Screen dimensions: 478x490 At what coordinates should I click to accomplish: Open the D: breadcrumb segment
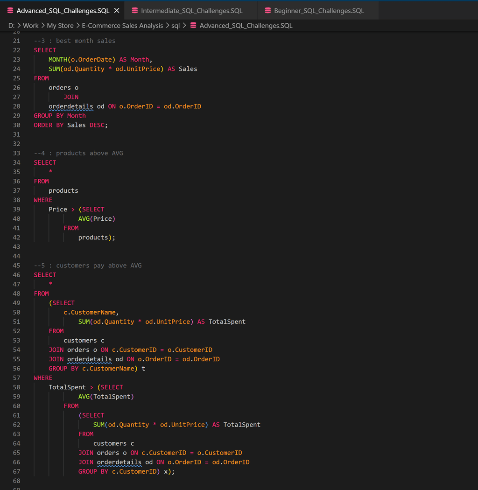click(11, 26)
